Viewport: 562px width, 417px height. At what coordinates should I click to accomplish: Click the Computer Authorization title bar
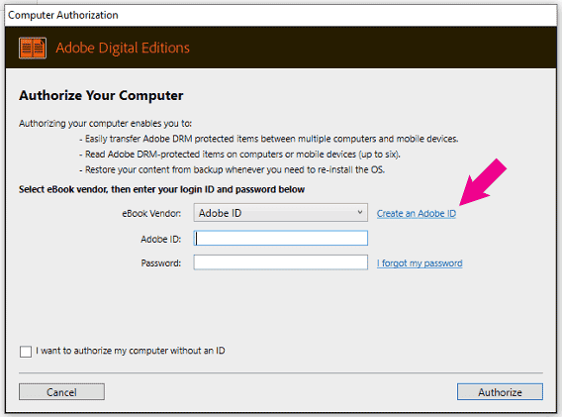(281, 15)
